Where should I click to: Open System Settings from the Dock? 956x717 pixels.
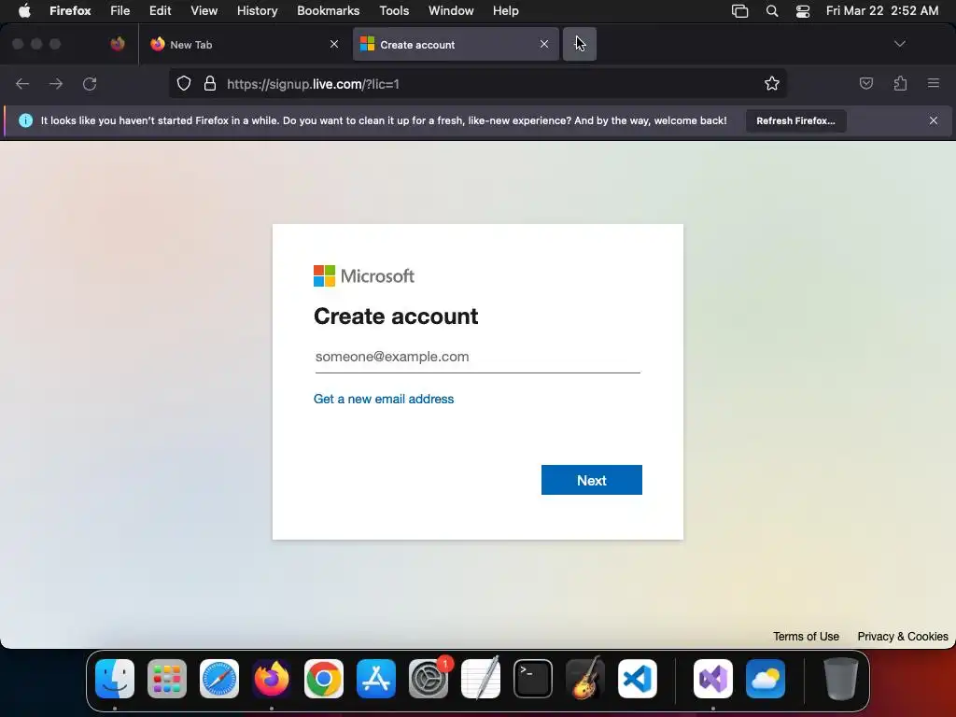pyautogui.click(x=429, y=679)
